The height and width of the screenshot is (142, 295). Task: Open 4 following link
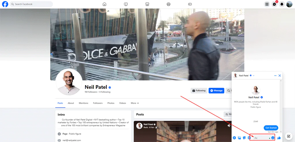[105, 92]
